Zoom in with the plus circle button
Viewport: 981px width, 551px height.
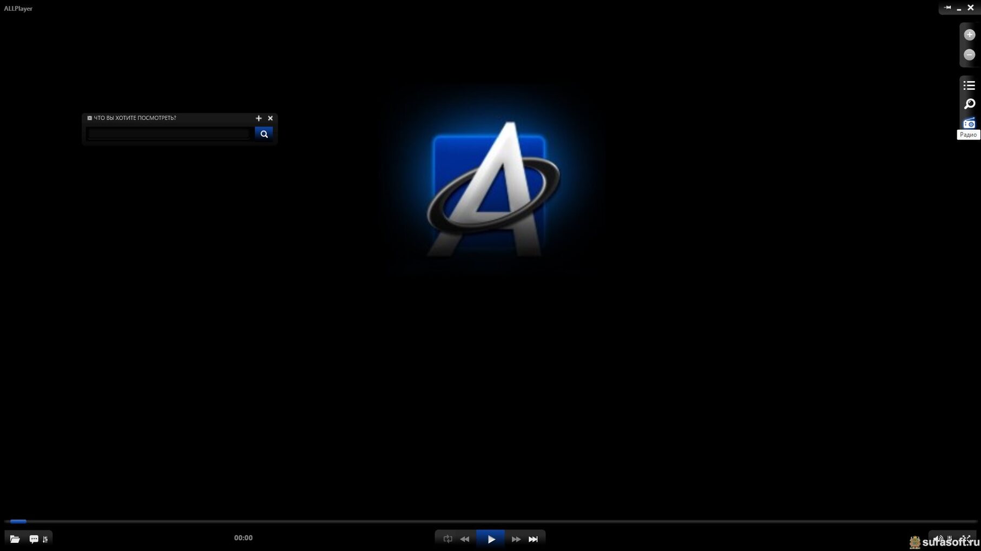(969, 35)
